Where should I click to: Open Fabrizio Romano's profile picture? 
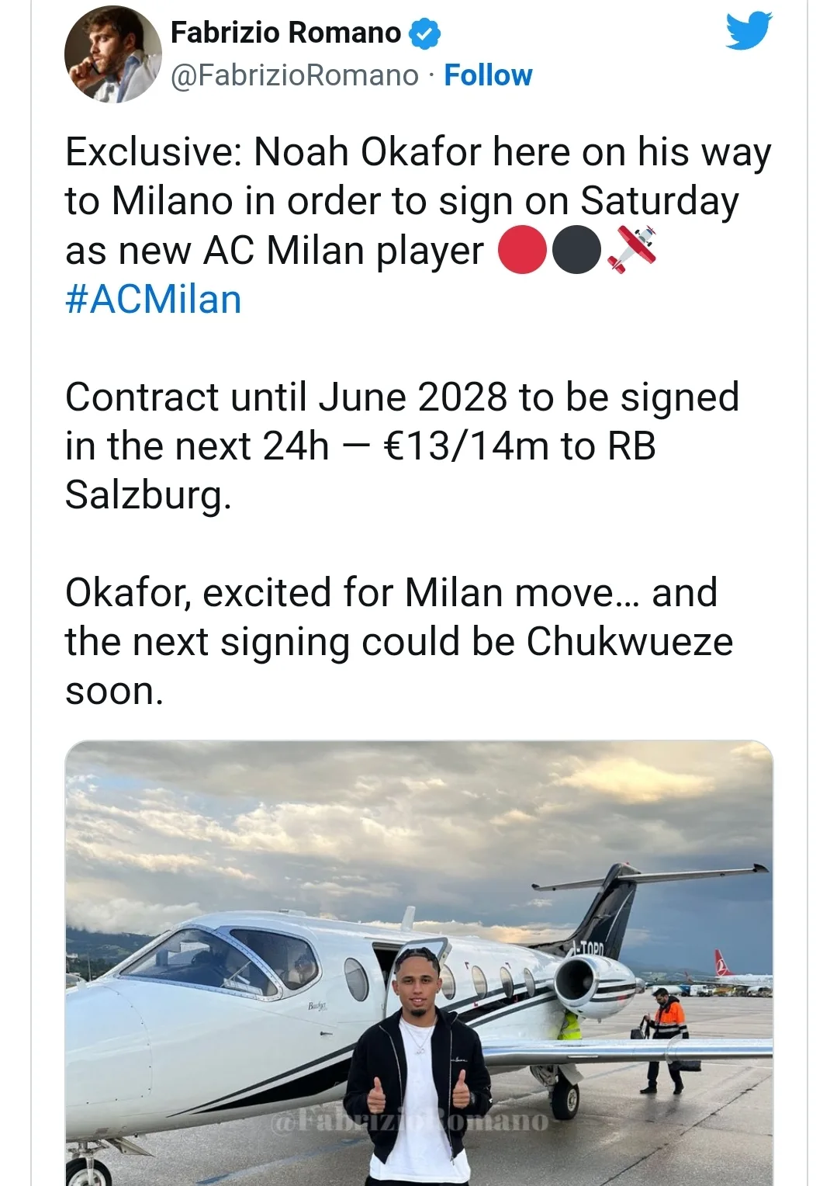(x=112, y=54)
